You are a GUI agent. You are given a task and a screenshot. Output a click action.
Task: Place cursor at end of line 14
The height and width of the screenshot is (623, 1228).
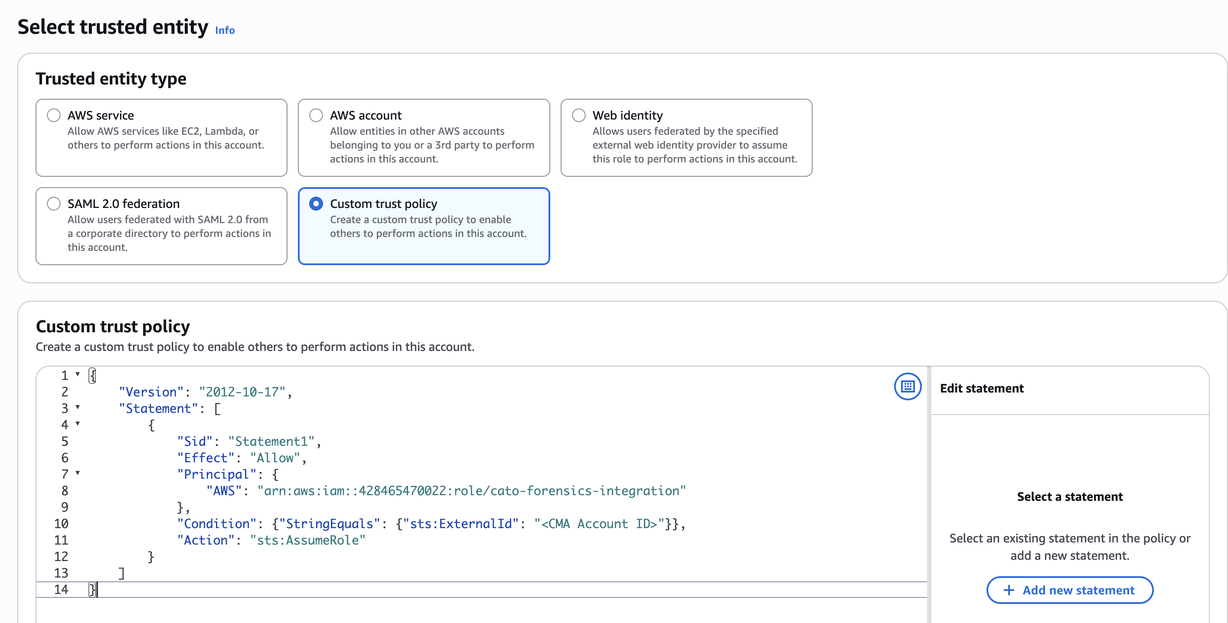(x=97, y=590)
